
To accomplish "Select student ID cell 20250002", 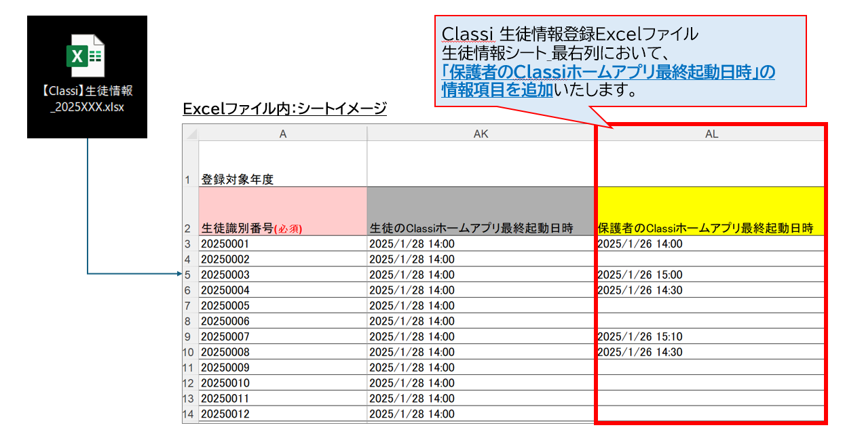I will tap(282, 259).
